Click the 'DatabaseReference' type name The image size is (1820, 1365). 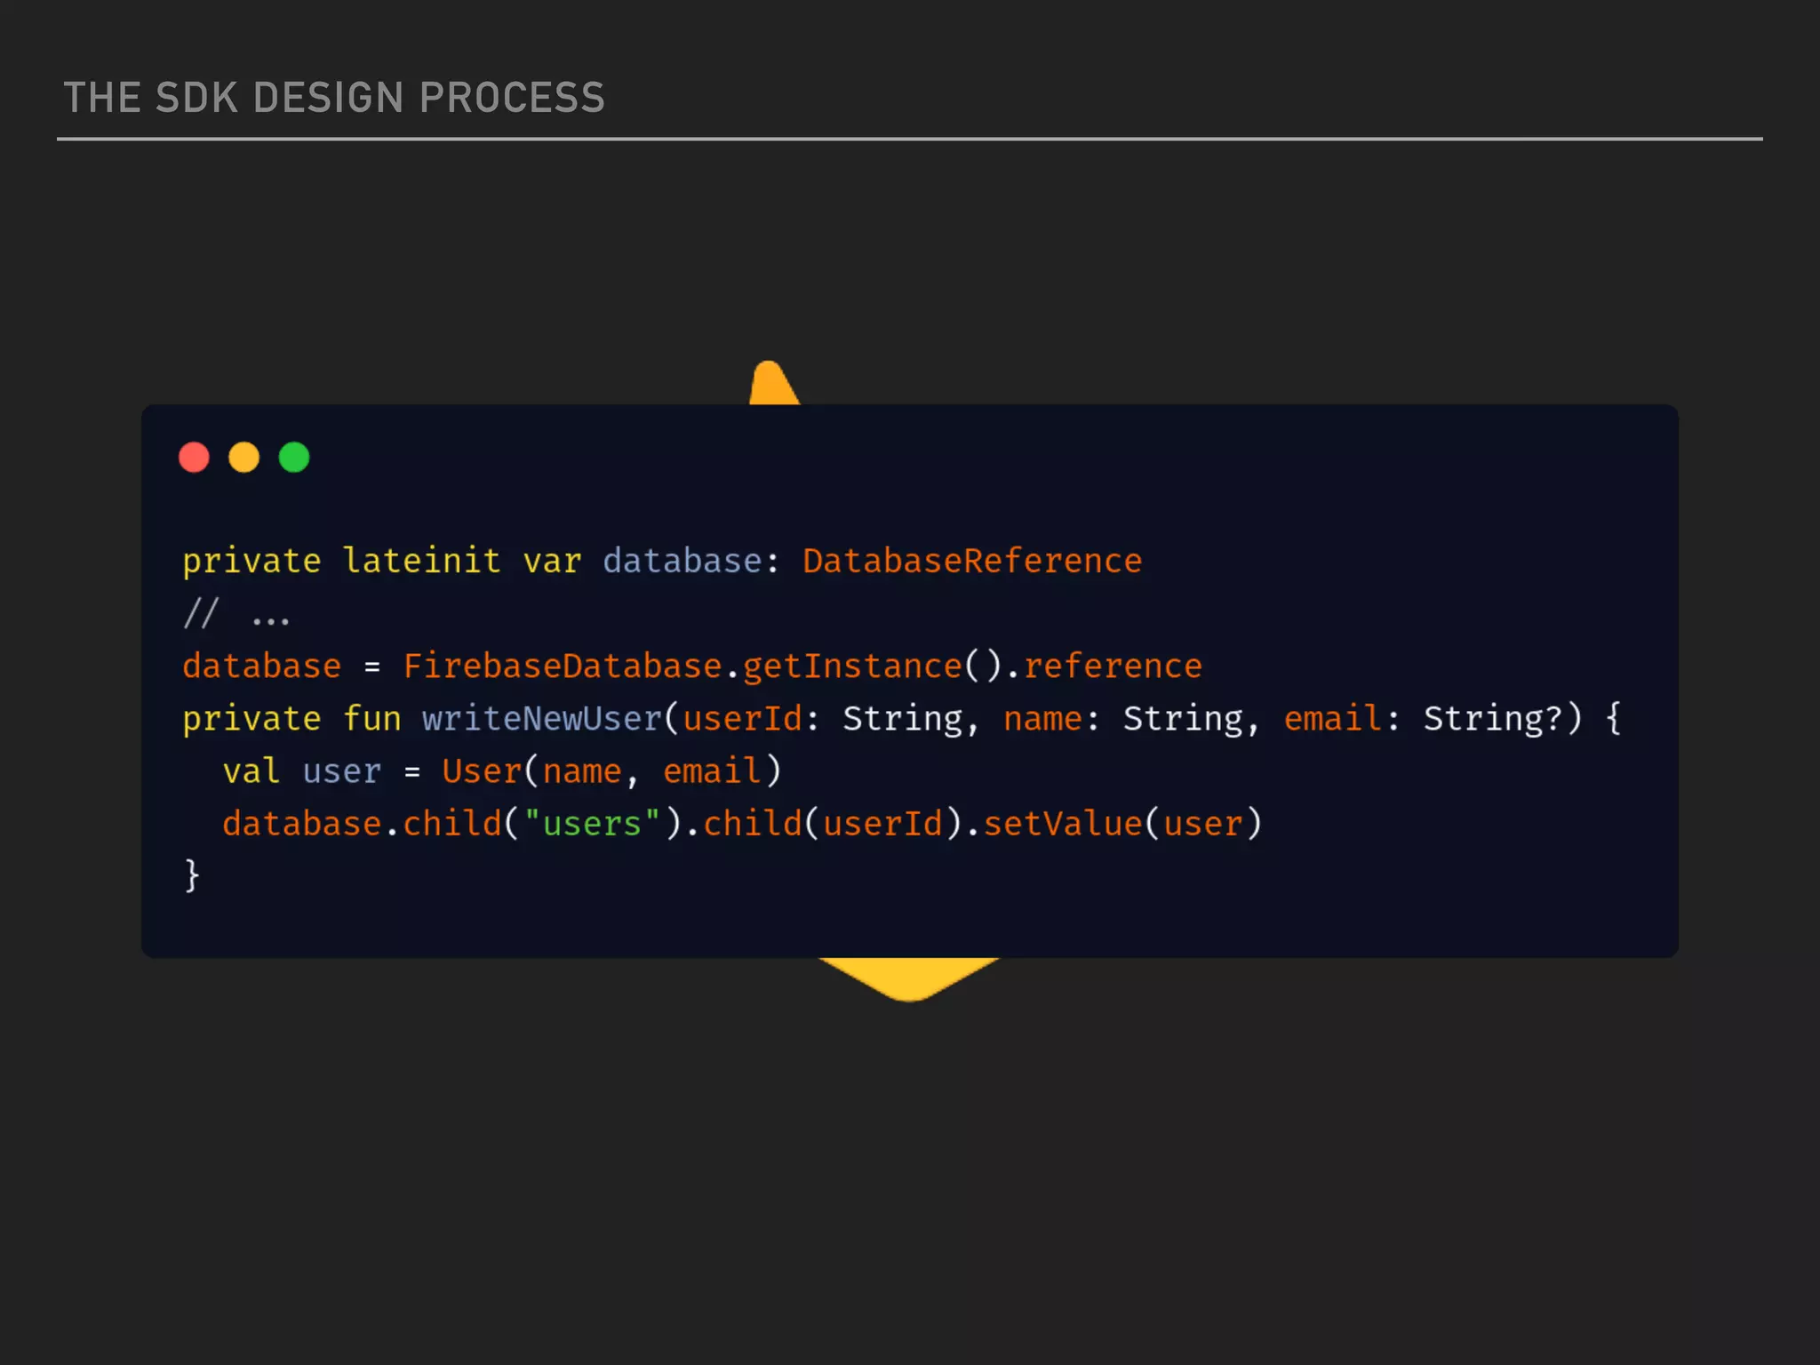pyautogui.click(x=972, y=561)
